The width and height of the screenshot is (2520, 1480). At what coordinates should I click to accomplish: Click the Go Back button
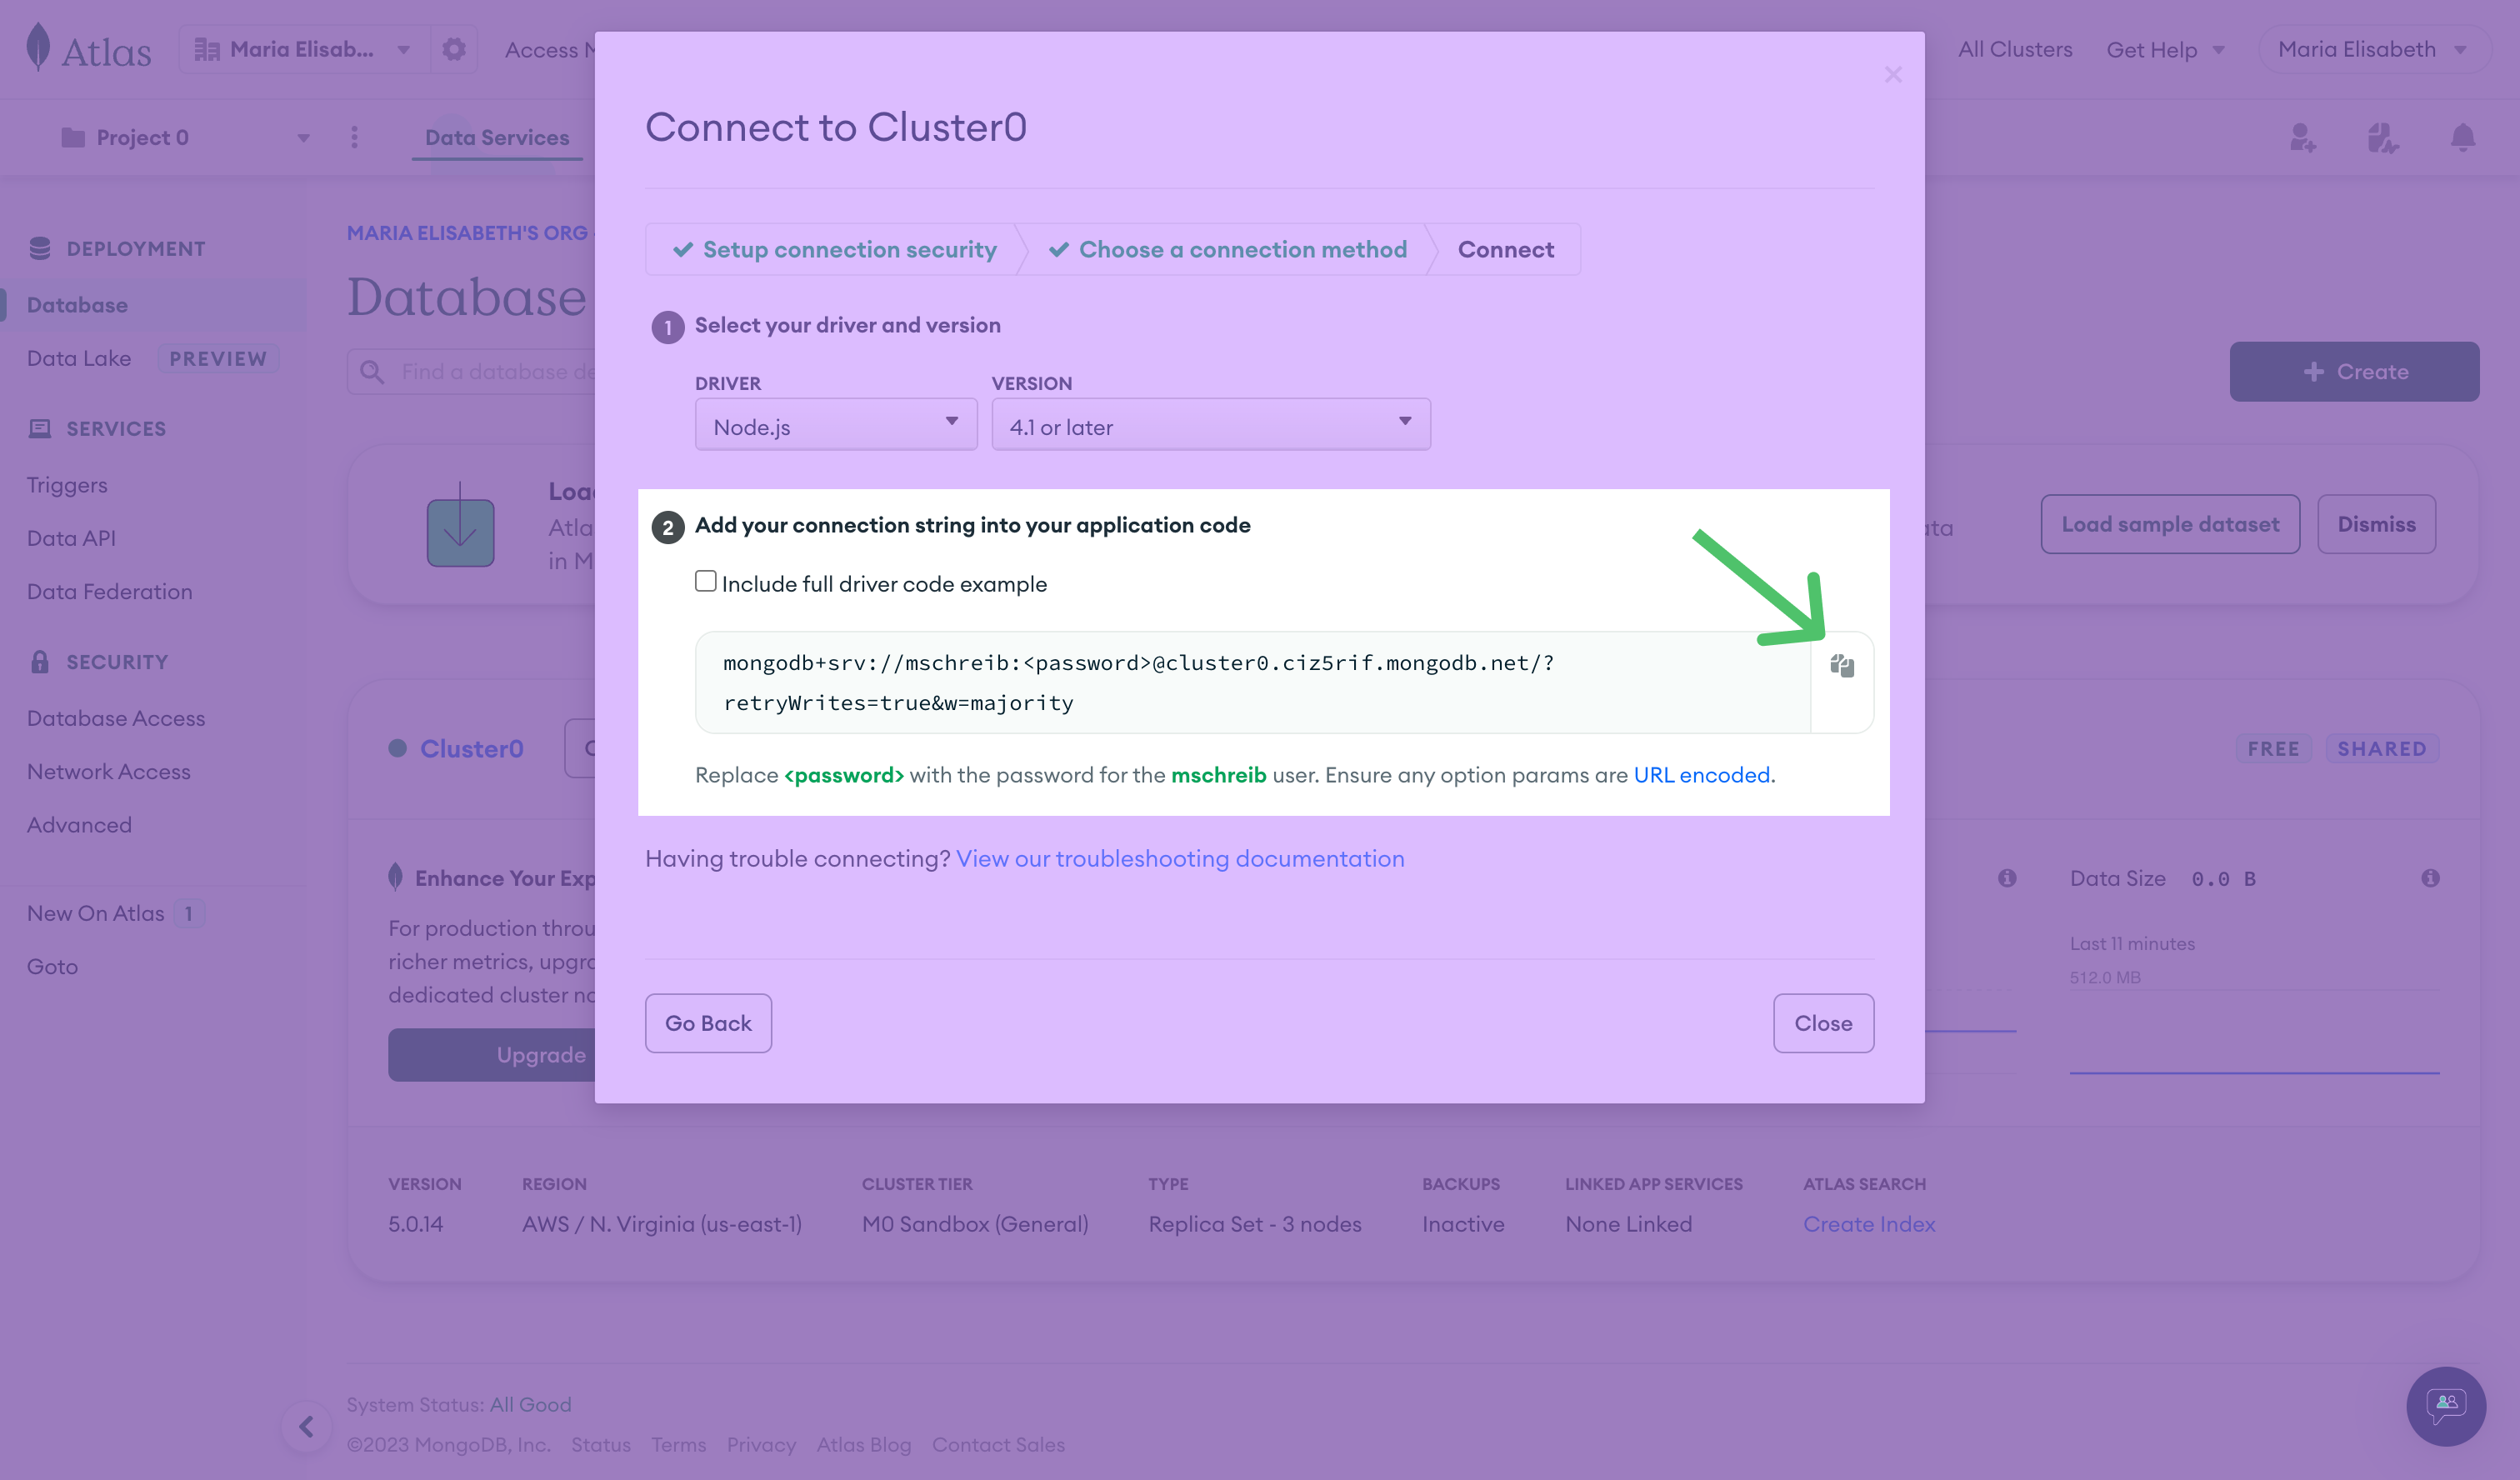point(708,1022)
